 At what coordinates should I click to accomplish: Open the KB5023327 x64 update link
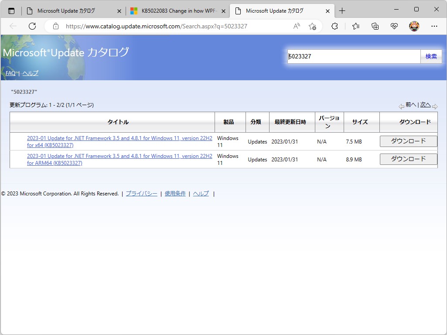(119, 142)
